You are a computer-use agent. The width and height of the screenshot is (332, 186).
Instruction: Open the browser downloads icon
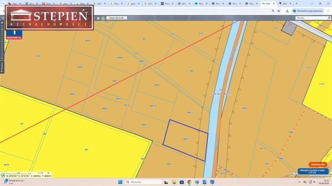pyautogui.click(x=287, y=11)
